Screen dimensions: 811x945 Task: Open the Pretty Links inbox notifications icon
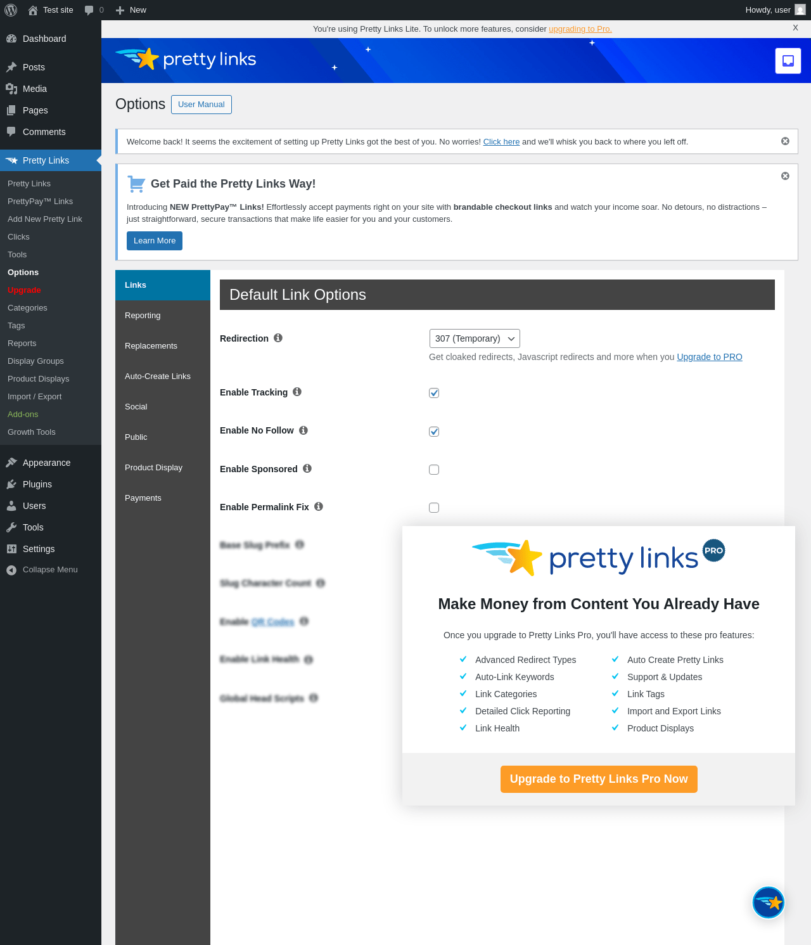click(x=788, y=61)
